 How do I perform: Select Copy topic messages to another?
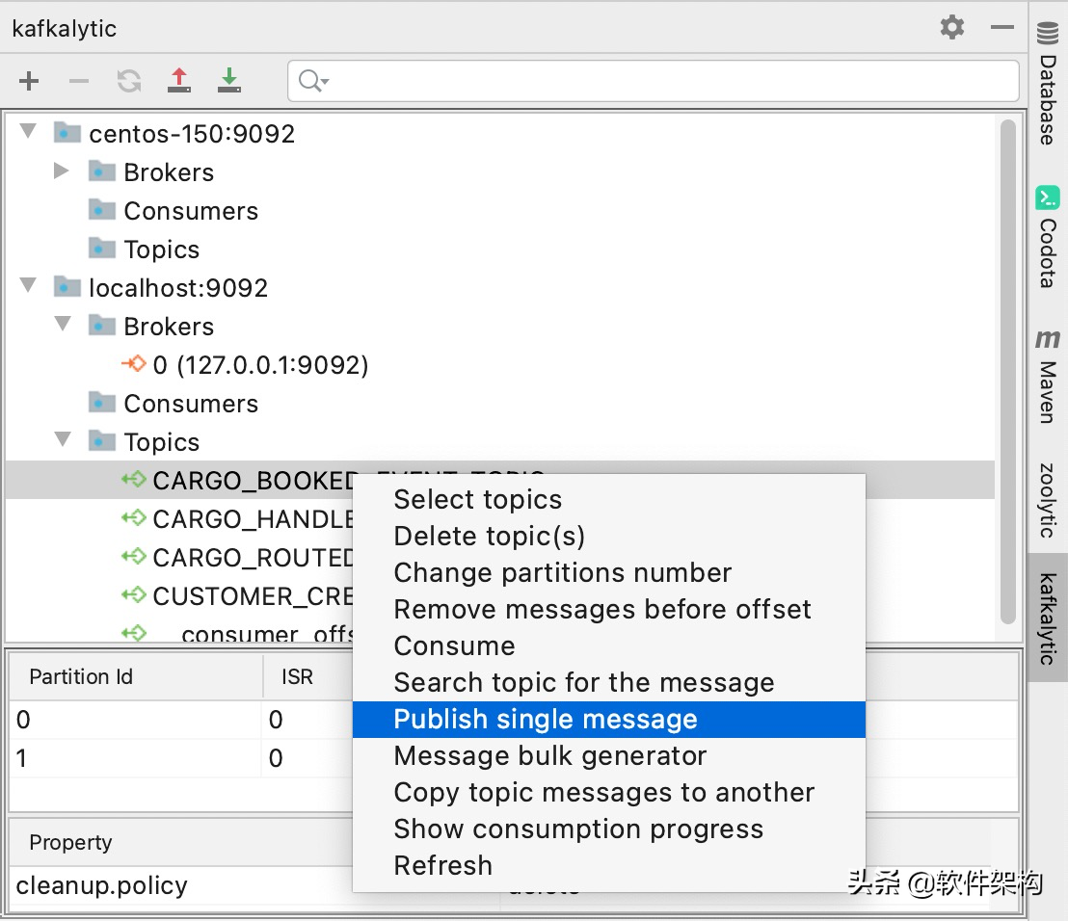(x=609, y=793)
